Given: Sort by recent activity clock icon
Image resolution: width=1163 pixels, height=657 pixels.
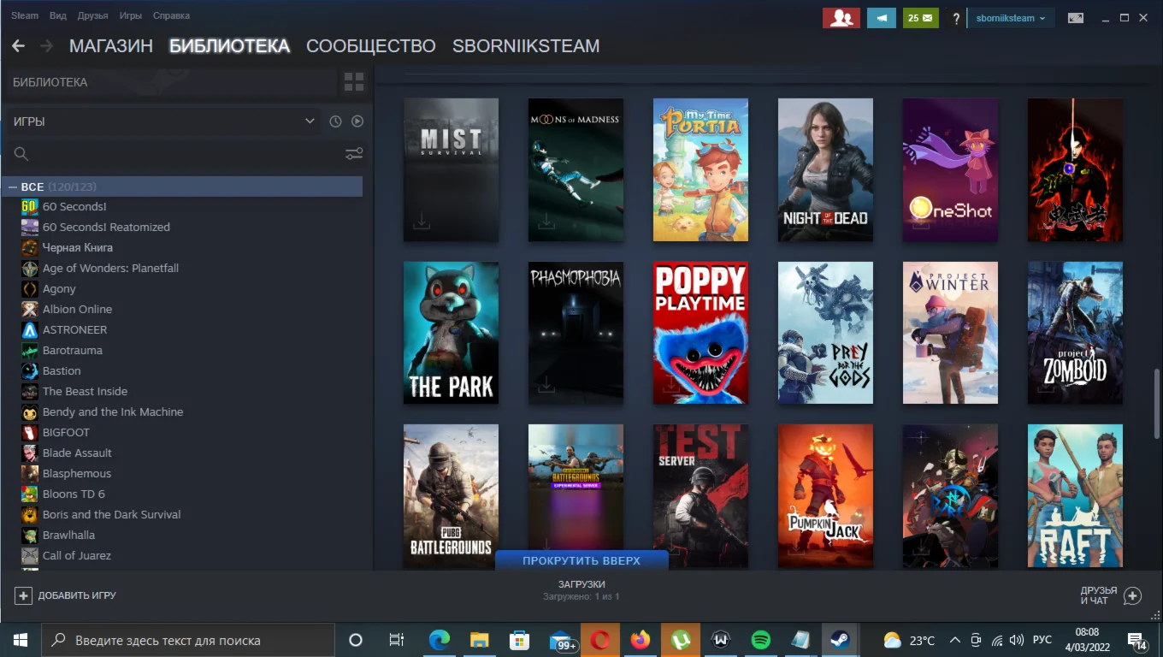Looking at the screenshot, I should coord(335,121).
